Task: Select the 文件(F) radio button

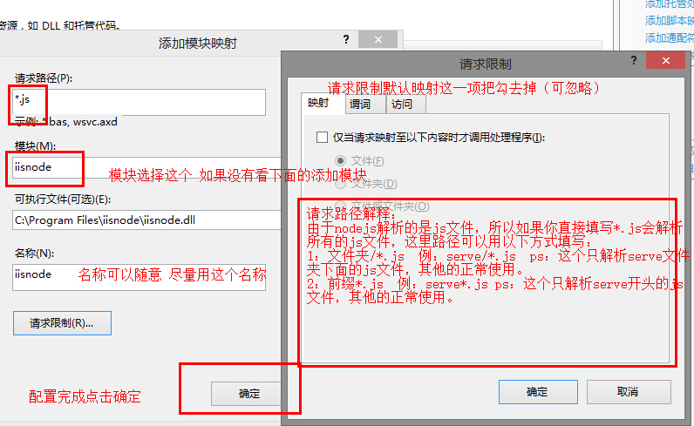Action: tap(340, 161)
